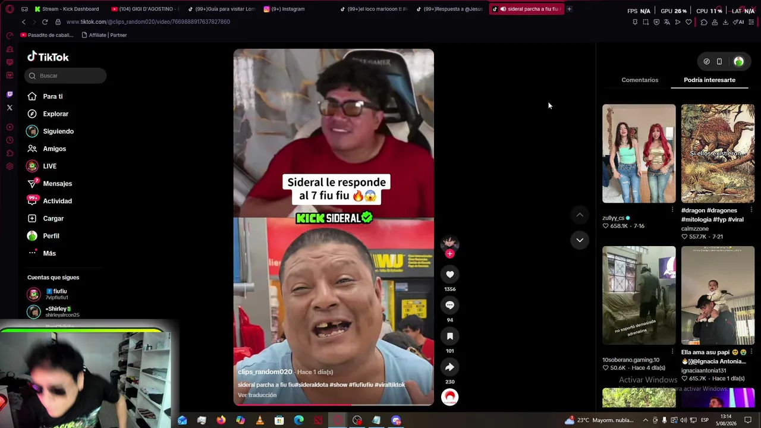Screen dimensions: 761x428
Task: Open the Pasadito de caball... bookmark
Action: (x=47, y=35)
